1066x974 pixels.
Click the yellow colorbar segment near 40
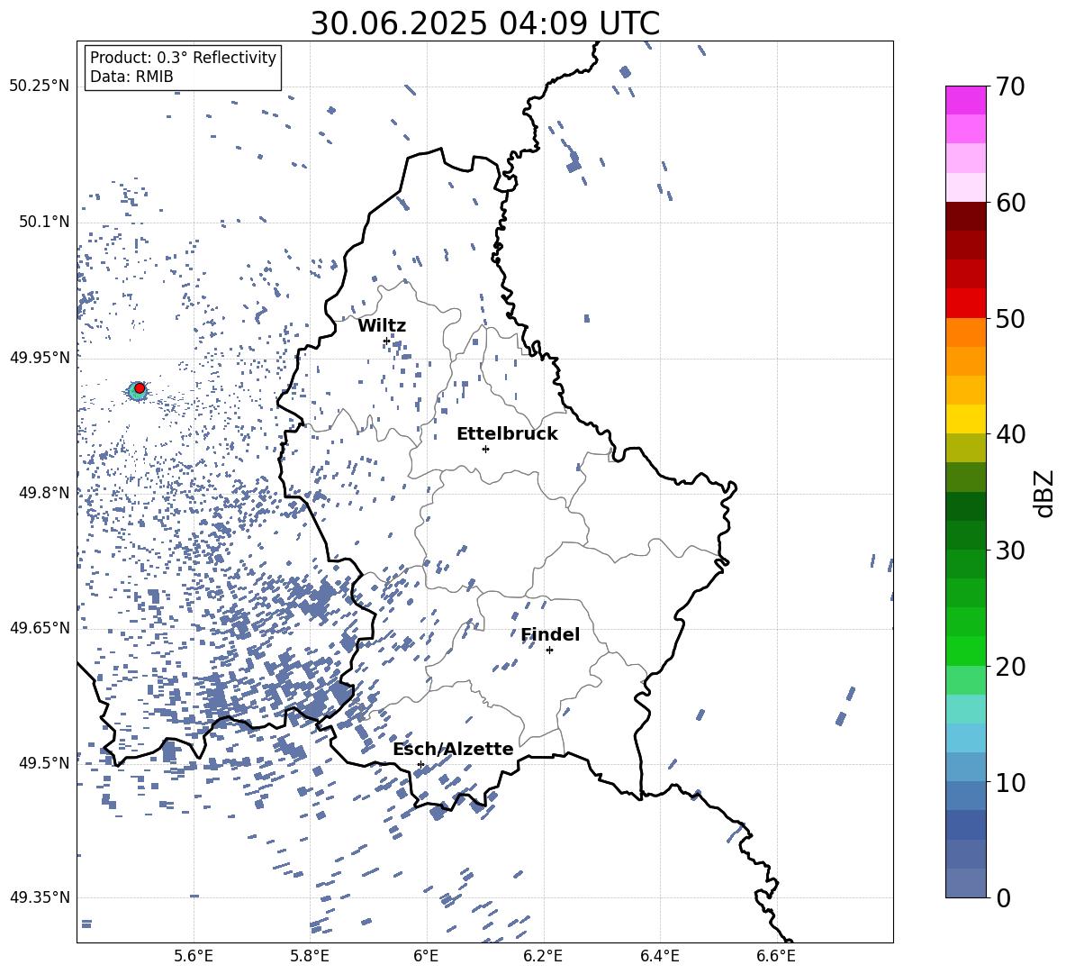click(x=966, y=419)
